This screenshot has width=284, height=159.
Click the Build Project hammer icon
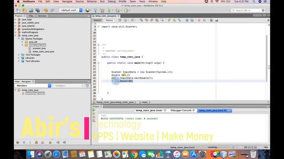click(96, 11)
